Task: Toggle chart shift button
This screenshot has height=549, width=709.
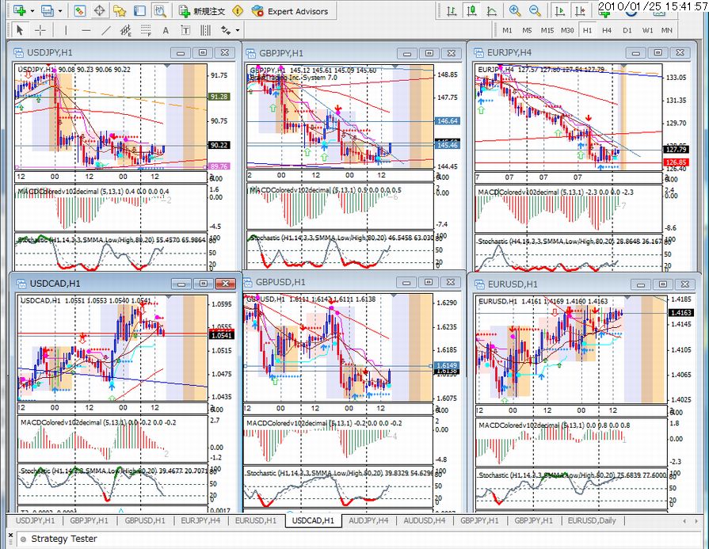Action: 580,11
